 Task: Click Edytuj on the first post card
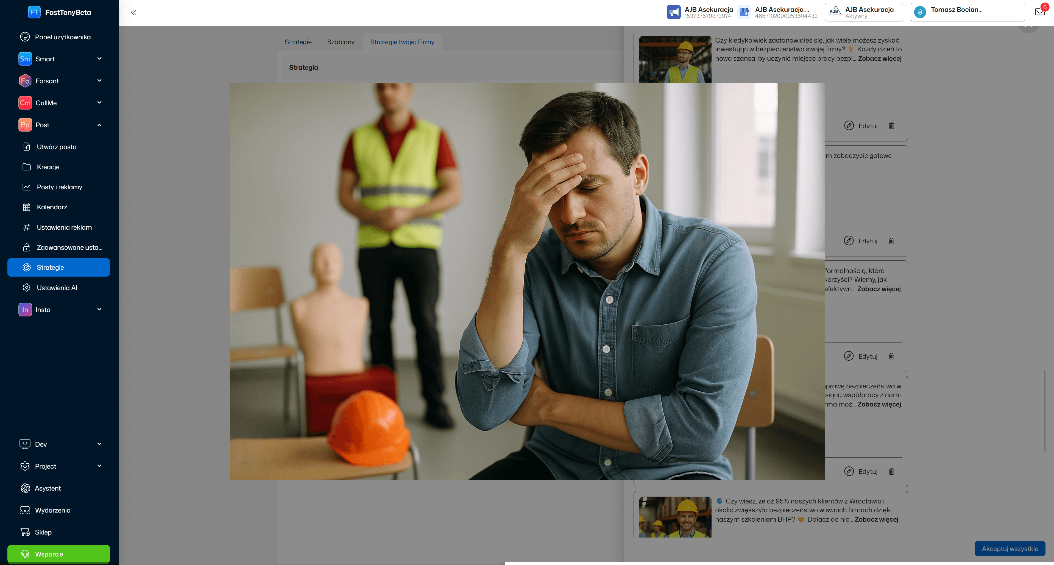pos(861,126)
